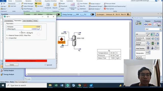Switch to the Dynamics ribbon tab
The height and width of the screenshot is (91, 163).
[28, 1]
